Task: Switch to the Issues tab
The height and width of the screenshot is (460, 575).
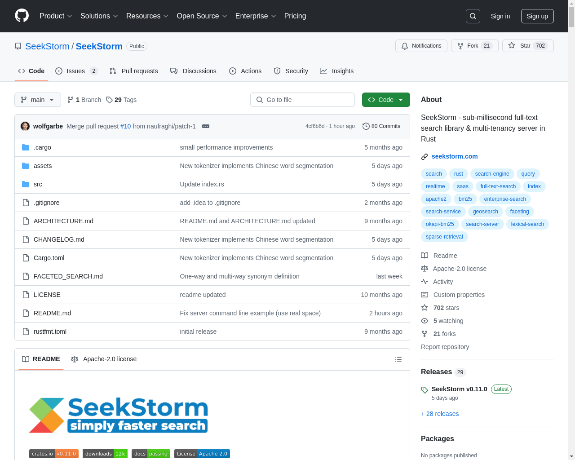Action: point(76,71)
